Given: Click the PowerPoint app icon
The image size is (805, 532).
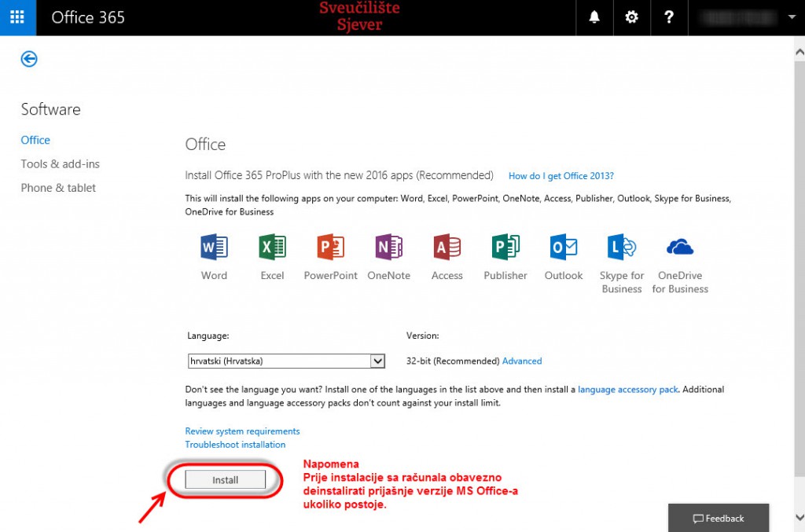Looking at the screenshot, I should coord(331,248).
